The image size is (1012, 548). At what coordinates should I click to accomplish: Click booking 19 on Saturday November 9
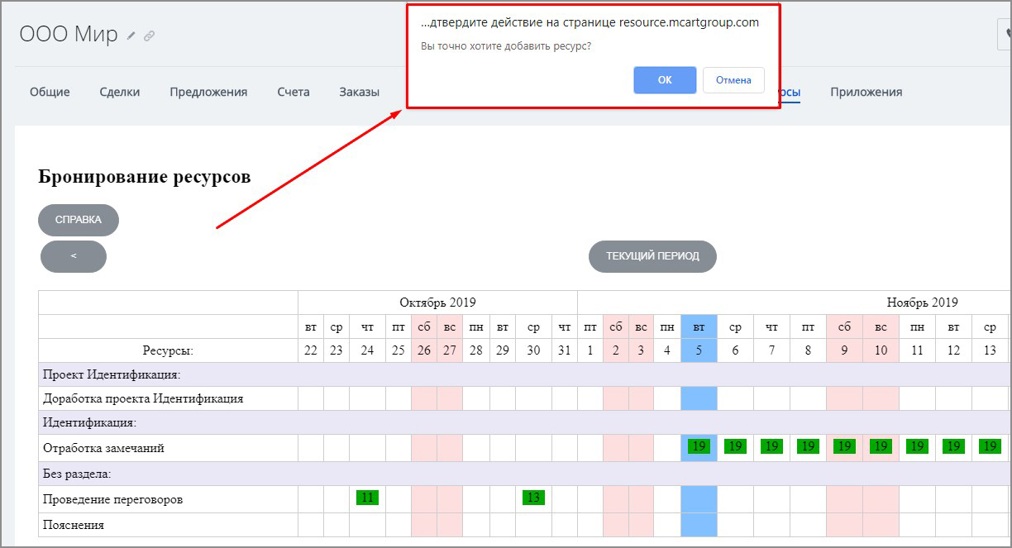[844, 446]
